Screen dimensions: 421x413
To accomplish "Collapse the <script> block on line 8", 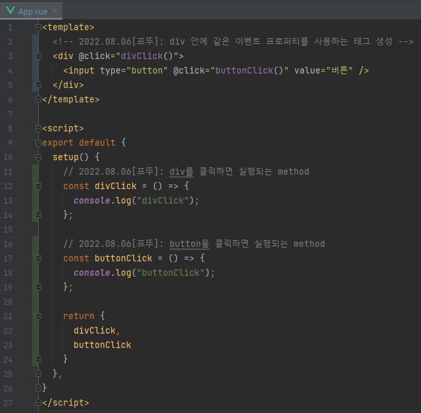I will (38, 129).
